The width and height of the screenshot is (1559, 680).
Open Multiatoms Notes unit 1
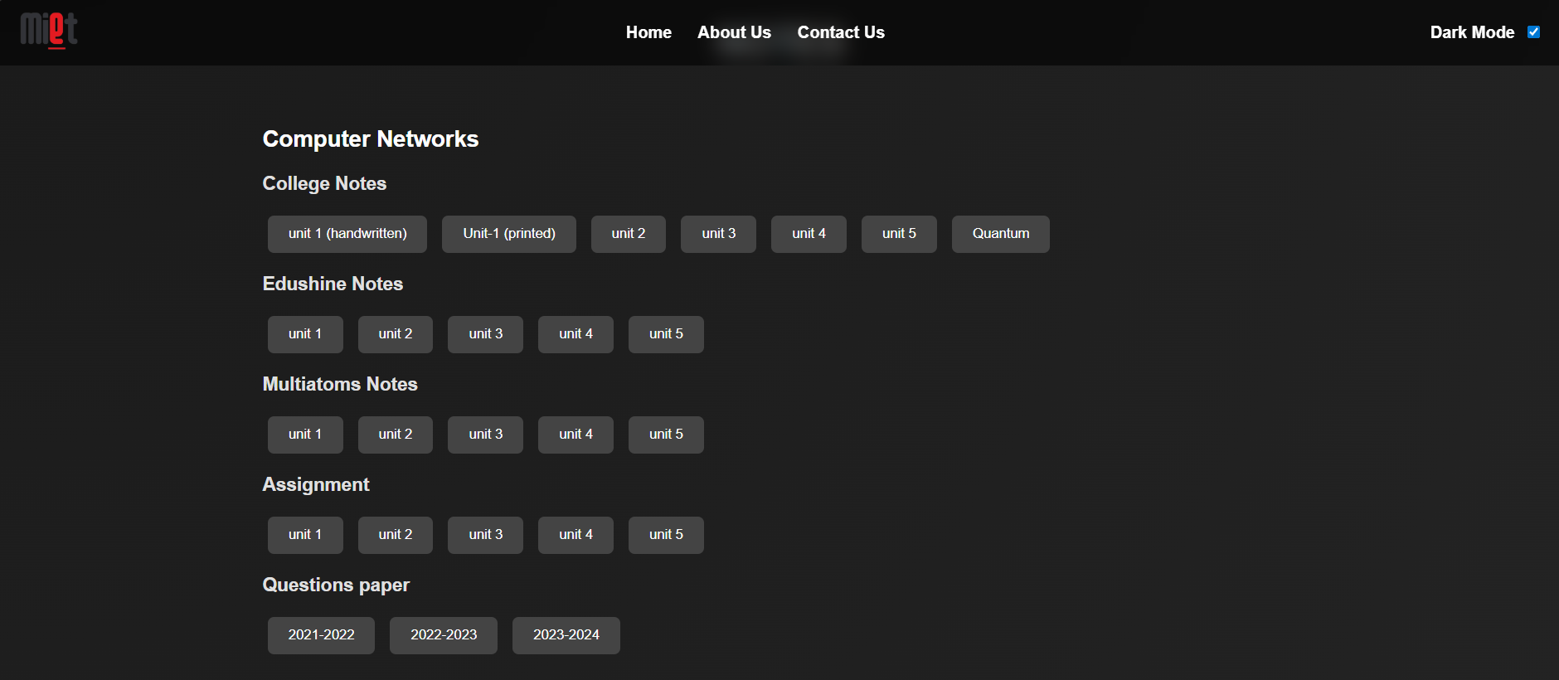(305, 435)
